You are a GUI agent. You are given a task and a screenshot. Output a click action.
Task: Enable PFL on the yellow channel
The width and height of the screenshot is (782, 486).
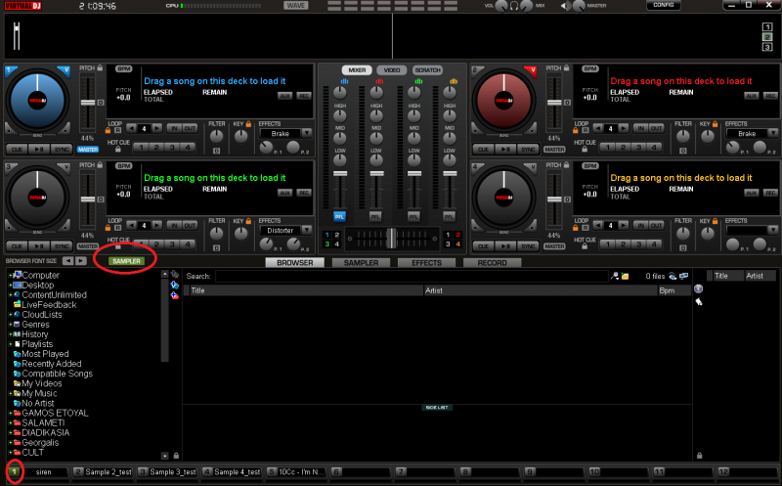450,216
